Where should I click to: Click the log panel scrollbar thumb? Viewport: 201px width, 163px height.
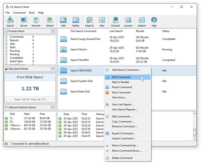point(194,133)
